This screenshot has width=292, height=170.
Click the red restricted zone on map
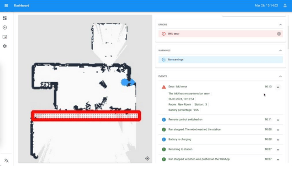[x=86, y=116]
